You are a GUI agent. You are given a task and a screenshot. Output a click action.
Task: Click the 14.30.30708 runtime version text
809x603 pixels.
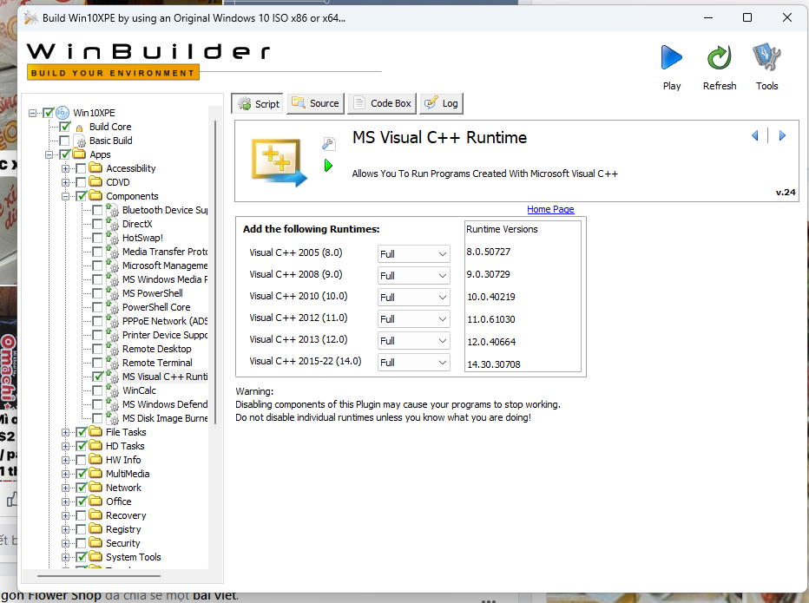tap(493, 364)
